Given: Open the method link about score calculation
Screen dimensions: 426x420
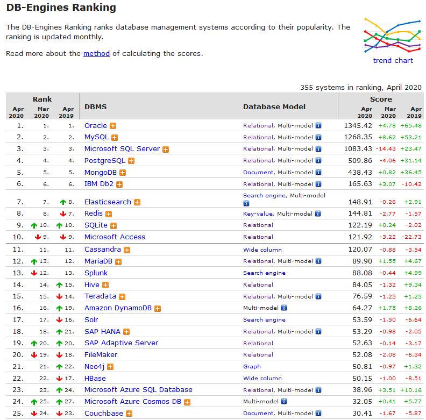Looking at the screenshot, I should [96, 54].
